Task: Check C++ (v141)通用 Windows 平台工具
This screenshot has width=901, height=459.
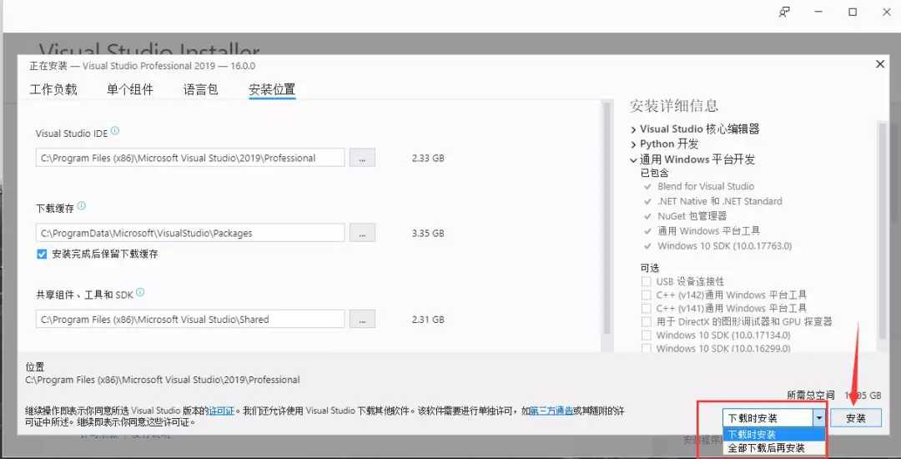Action: [x=646, y=309]
